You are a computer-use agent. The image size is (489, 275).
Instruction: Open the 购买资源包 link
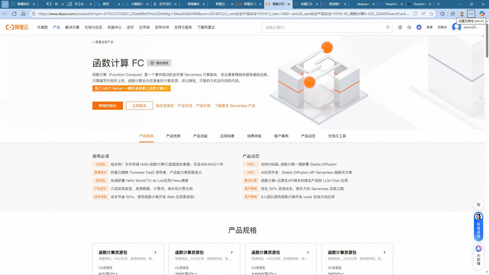tap(164, 106)
